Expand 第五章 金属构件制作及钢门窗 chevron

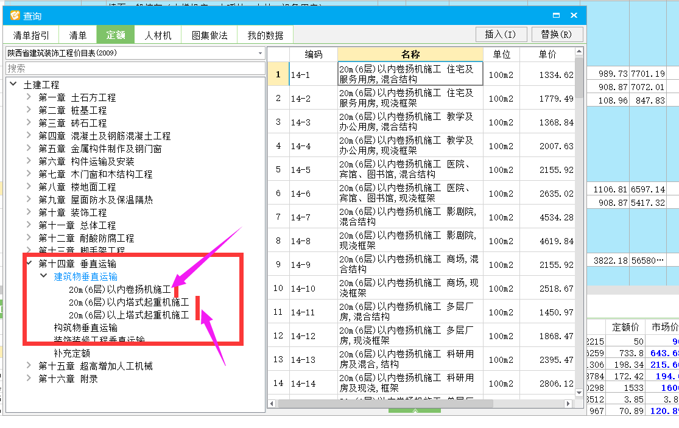[x=29, y=148]
